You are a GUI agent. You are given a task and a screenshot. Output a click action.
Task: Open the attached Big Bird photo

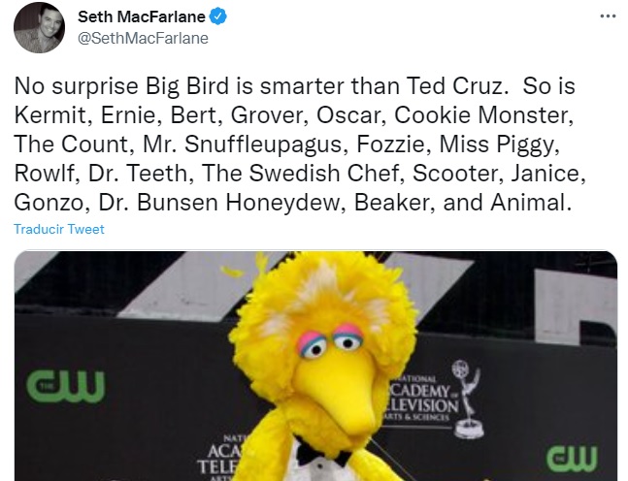(315, 367)
